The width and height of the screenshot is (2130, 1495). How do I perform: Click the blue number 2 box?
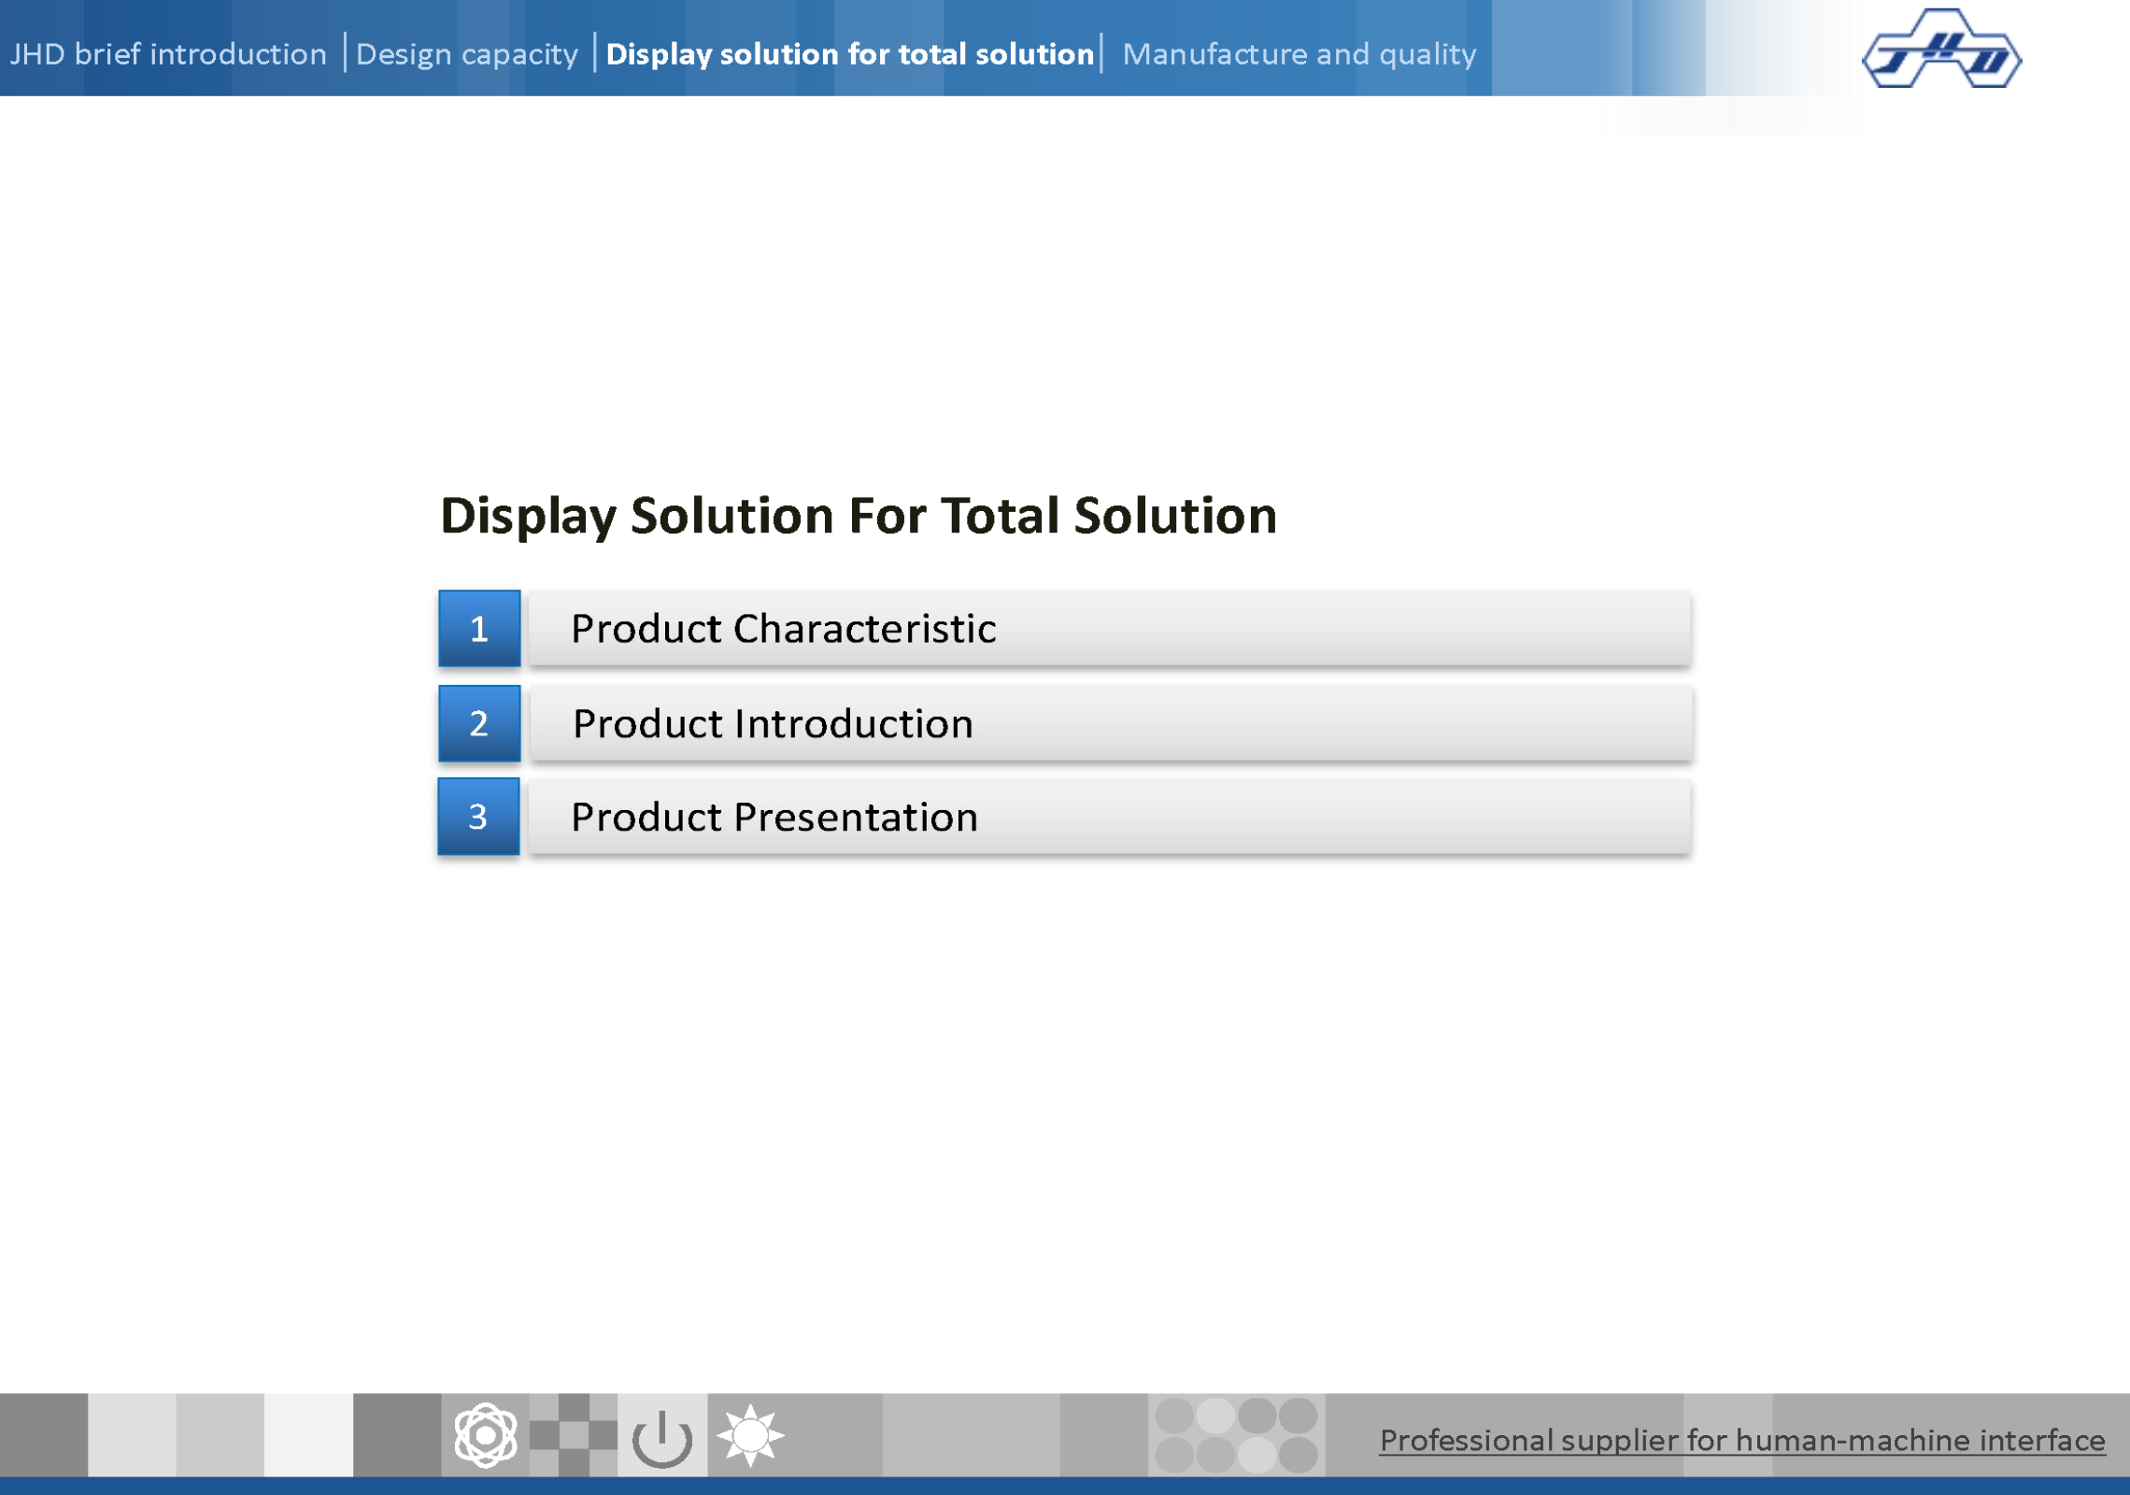click(479, 723)
